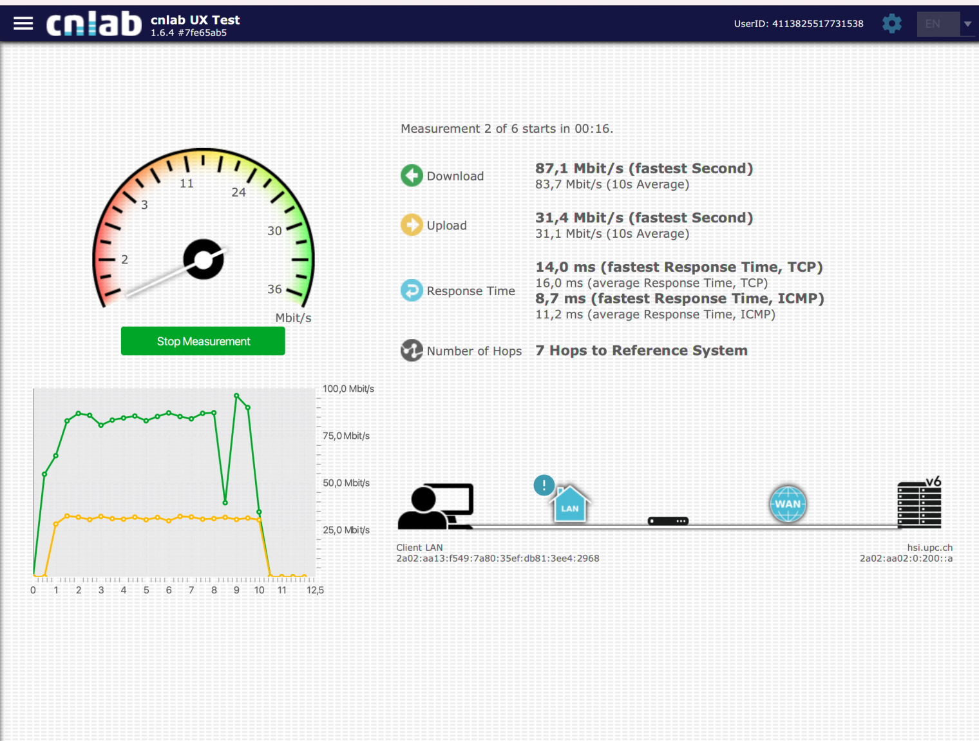Click the yellow Upload arrow icon

pyautogui.click(x=412, y=225)
